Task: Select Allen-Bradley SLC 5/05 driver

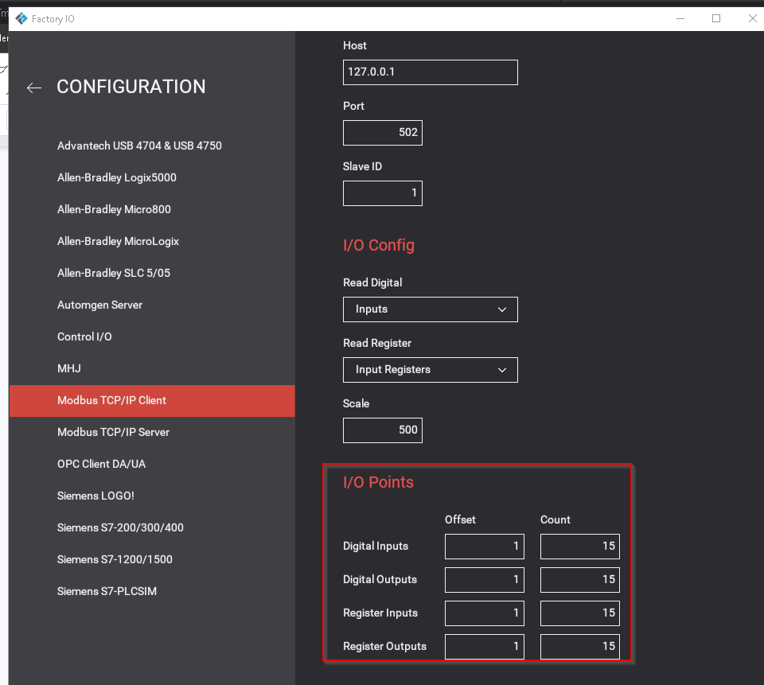Action: click(114, 273)
